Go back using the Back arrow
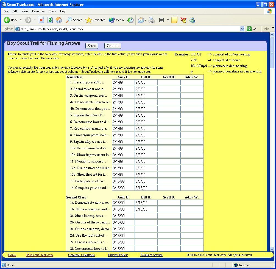This screenshot has width=276, height=269. [x=10, y=20]
